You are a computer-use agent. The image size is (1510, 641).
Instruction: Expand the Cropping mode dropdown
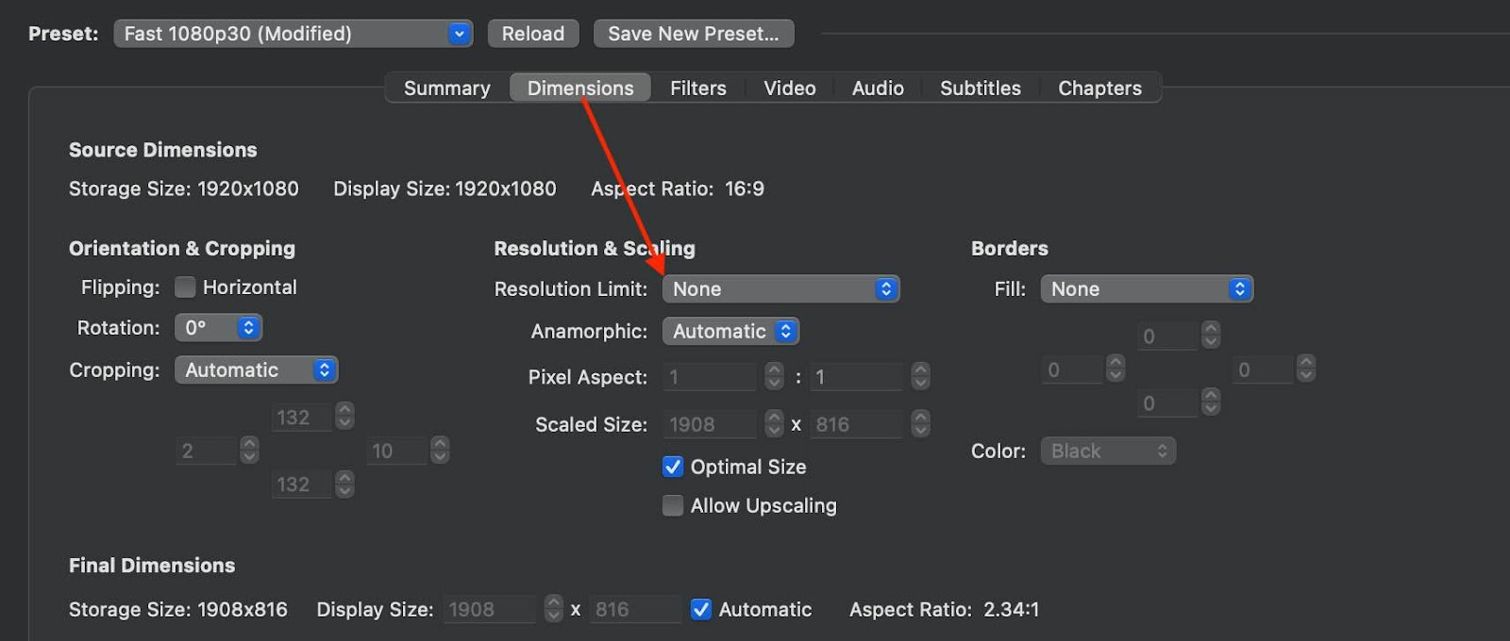[256, 370]
